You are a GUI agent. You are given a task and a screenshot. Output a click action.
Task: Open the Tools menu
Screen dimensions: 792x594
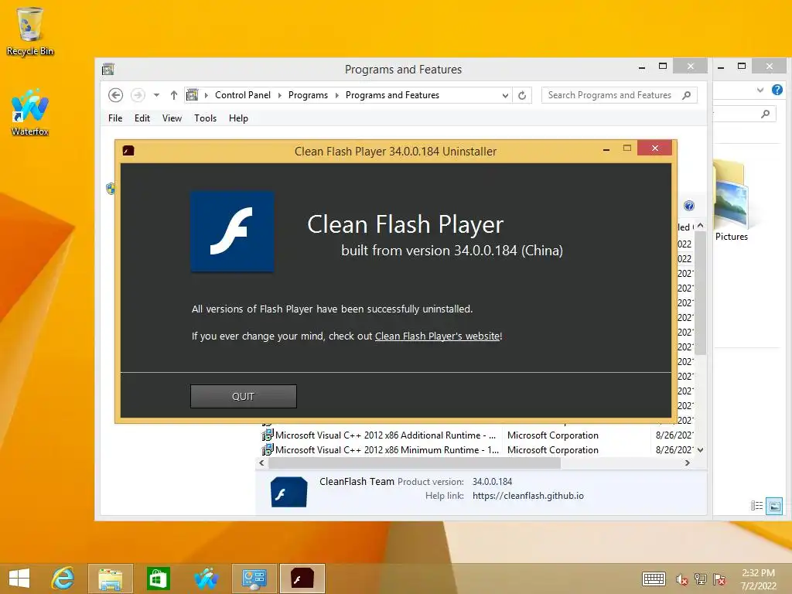[x=205, y=118]
